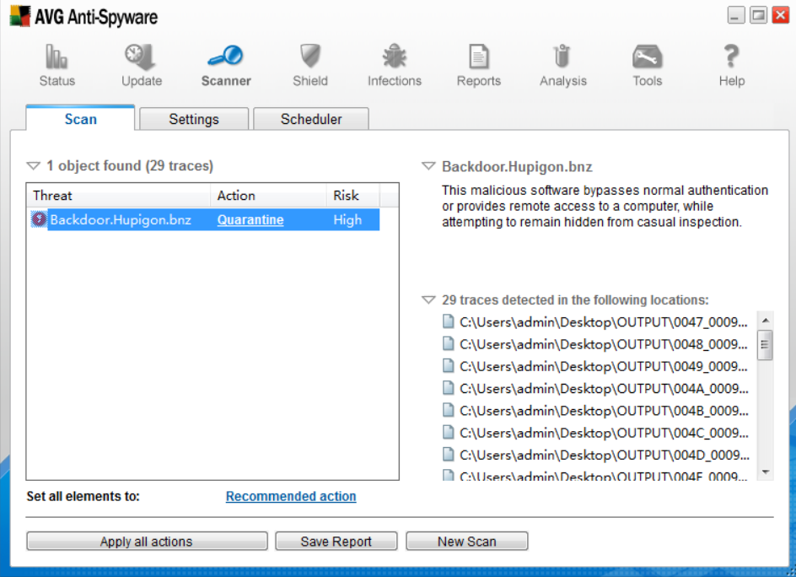This screenshot has width=796, height=577.
Task: Select the Backdoor.Hupigon.bnz threat row name
Action: pyautogui.click(x=121, y=219)
